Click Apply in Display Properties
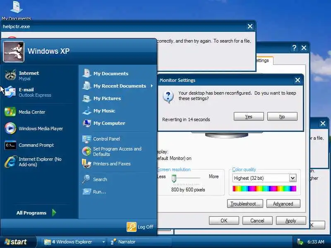Viewport: 331px width, 248px height. pyautogui.click(x=291, y=221)
